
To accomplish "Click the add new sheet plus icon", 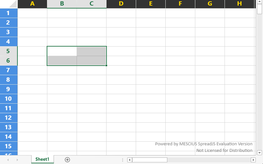I will tap(67, 160).
